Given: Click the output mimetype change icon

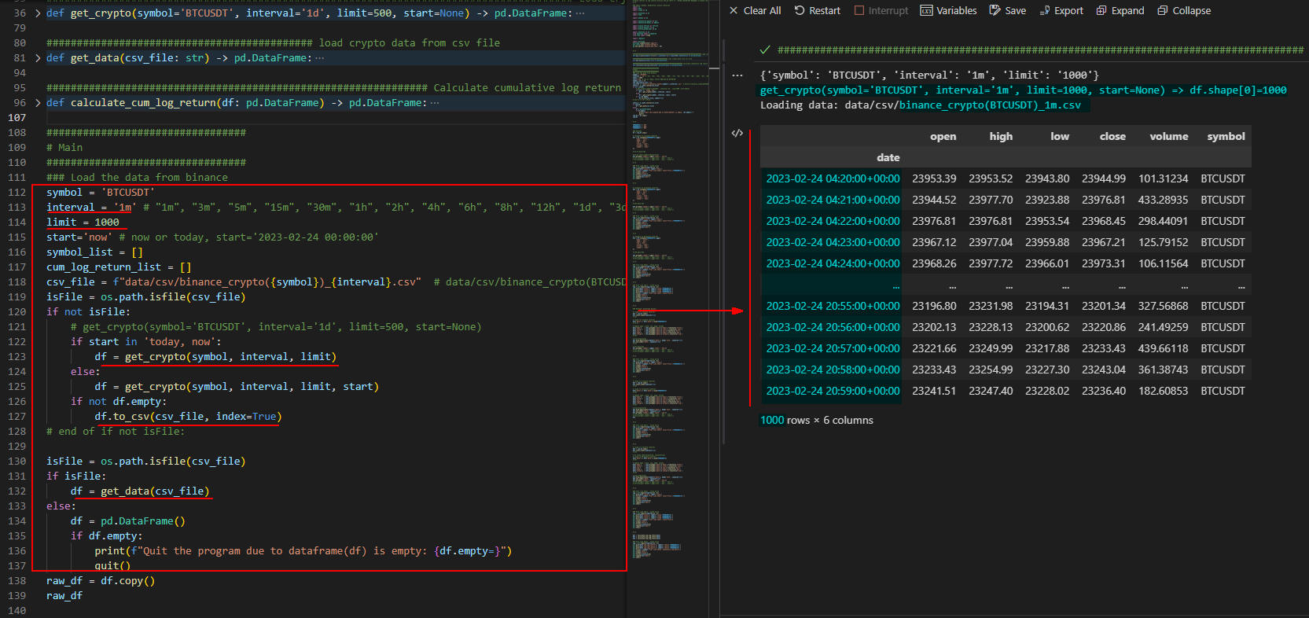Looking at the screenshot, I should coord(737,133).
